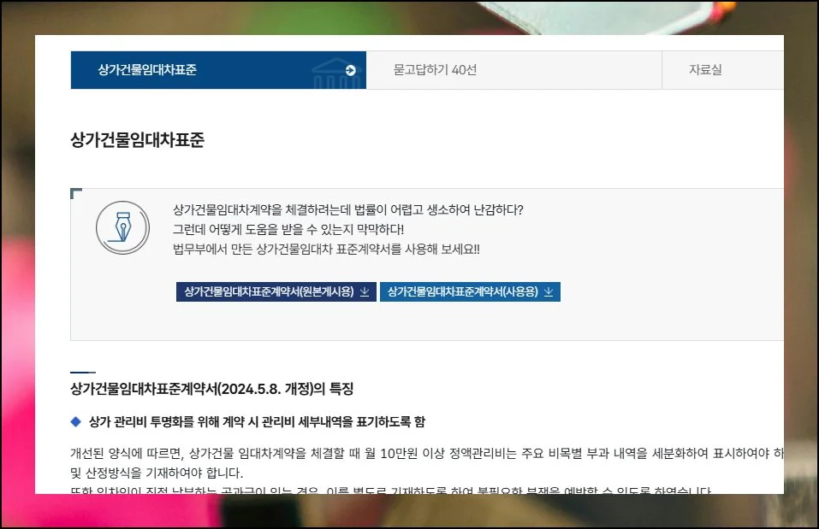Download 상가건물임대차표준계약서(사용용)
This screenshot has height=529, width=819.
(462, 292)
